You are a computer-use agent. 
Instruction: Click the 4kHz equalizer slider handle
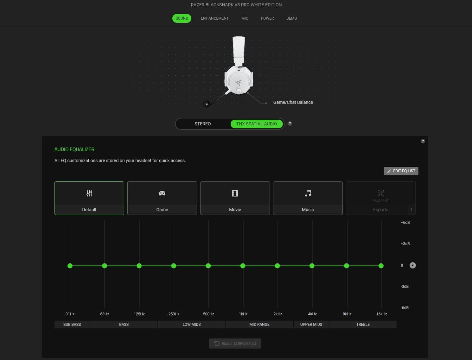click(312, 266)
